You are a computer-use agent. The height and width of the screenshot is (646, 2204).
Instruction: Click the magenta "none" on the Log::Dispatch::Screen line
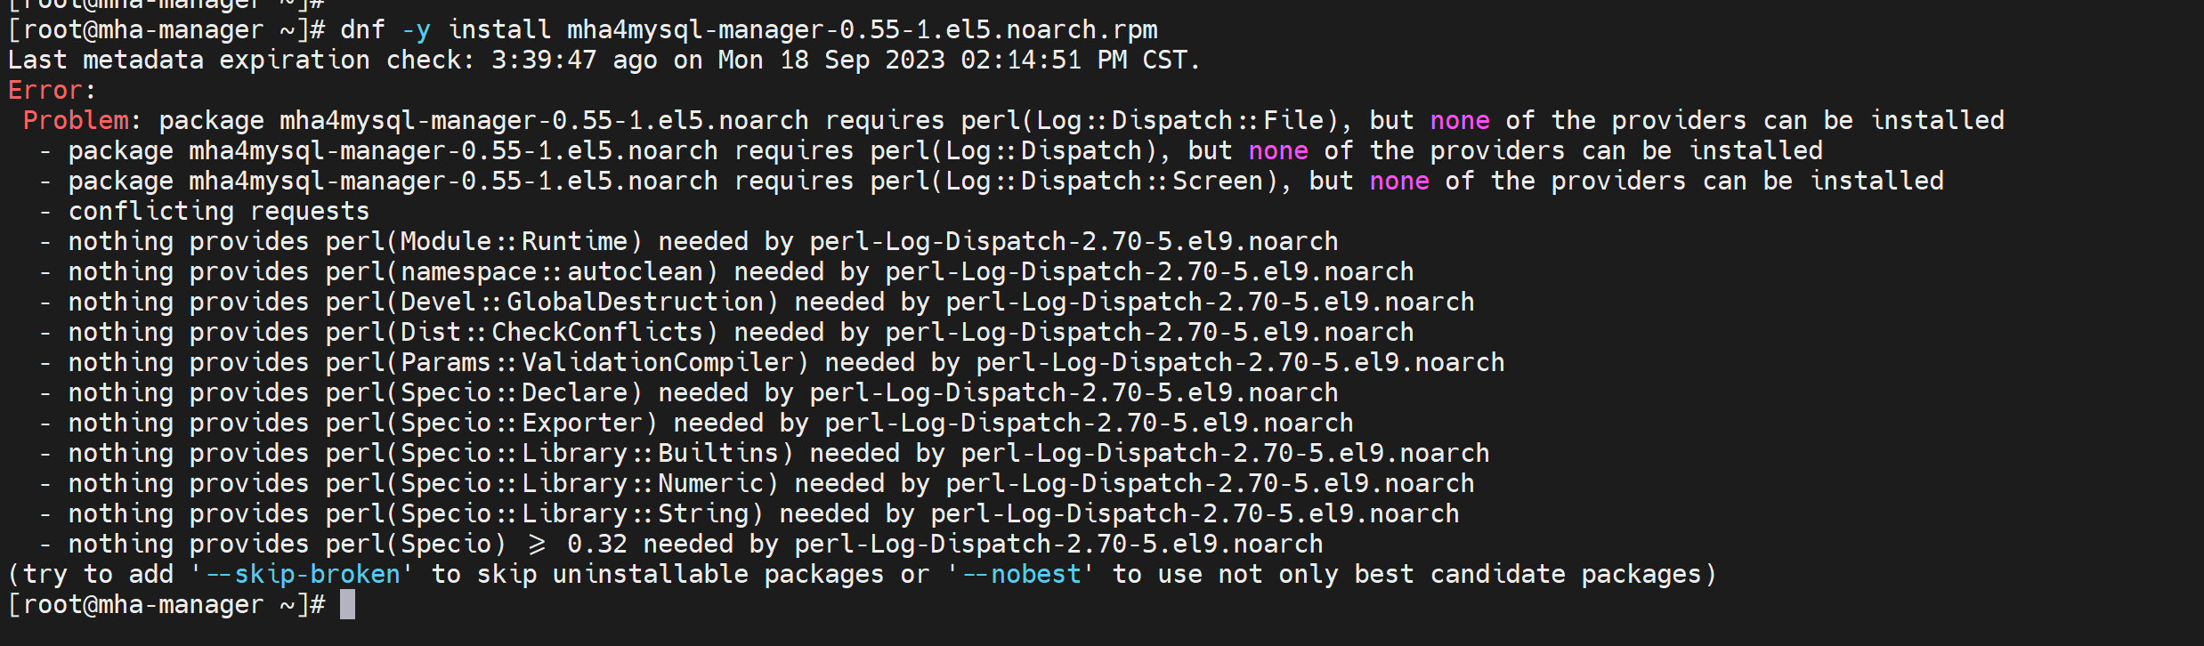pyautogui.click(x=1398, y=182)
